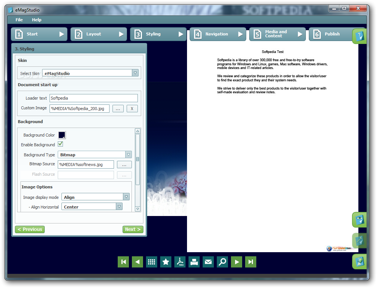Click the star bookmark icon
This screenshot has width=377, height=288.
[166, 262]
